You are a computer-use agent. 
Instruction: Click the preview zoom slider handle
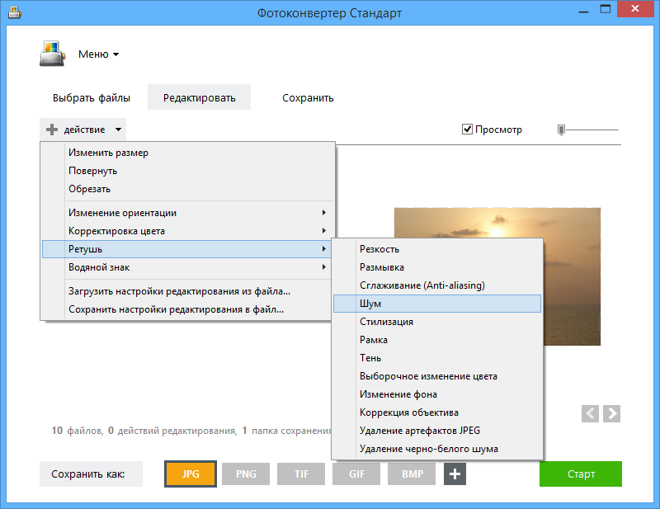click(561, 130)
